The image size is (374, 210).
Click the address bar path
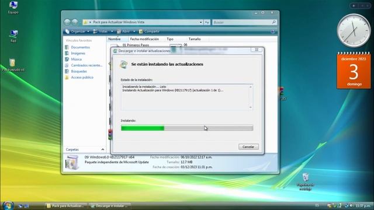119,22
